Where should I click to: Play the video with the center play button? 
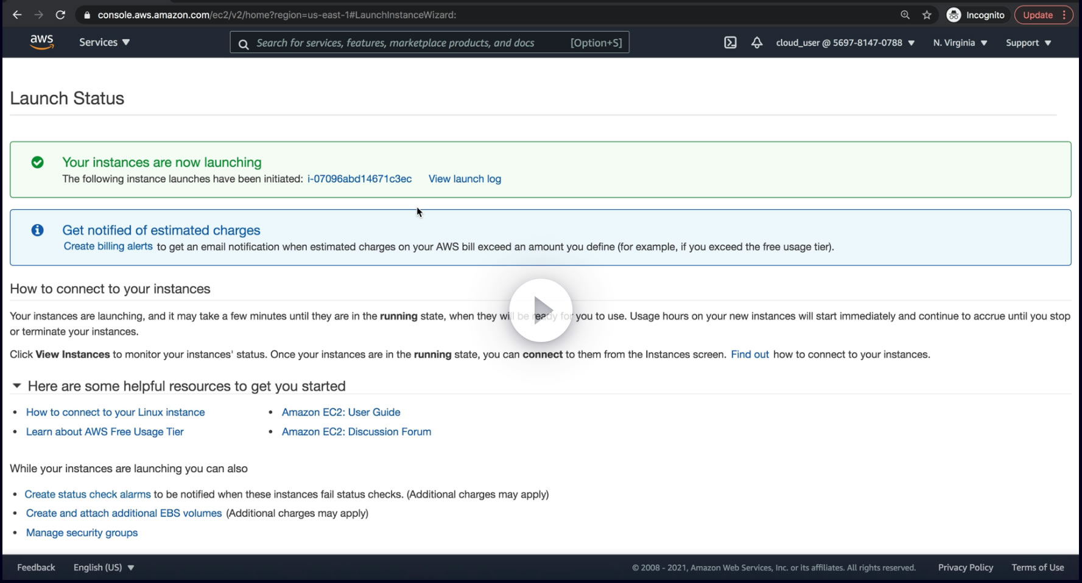click(541, 310)
